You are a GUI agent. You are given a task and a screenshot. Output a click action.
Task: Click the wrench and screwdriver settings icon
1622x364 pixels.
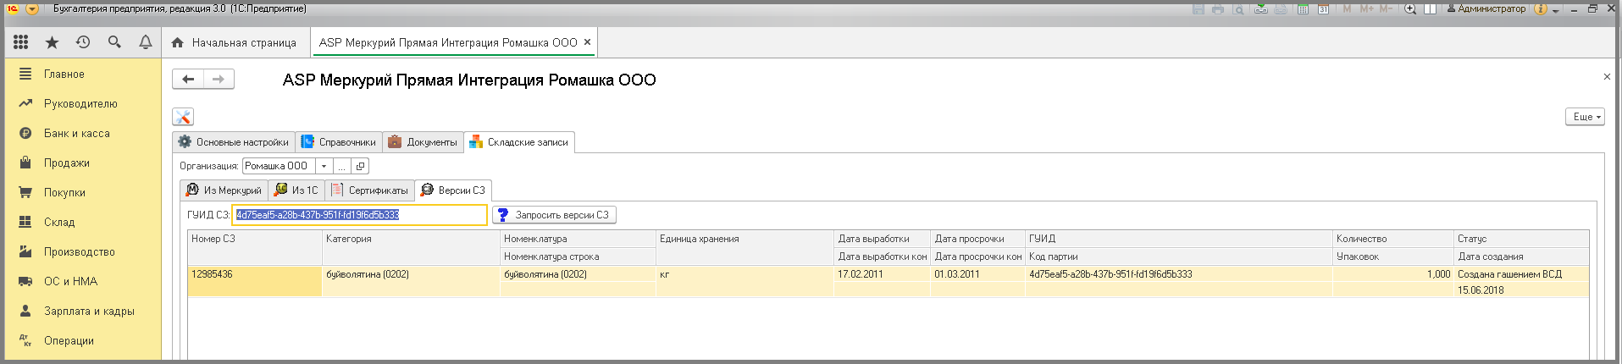183,117
